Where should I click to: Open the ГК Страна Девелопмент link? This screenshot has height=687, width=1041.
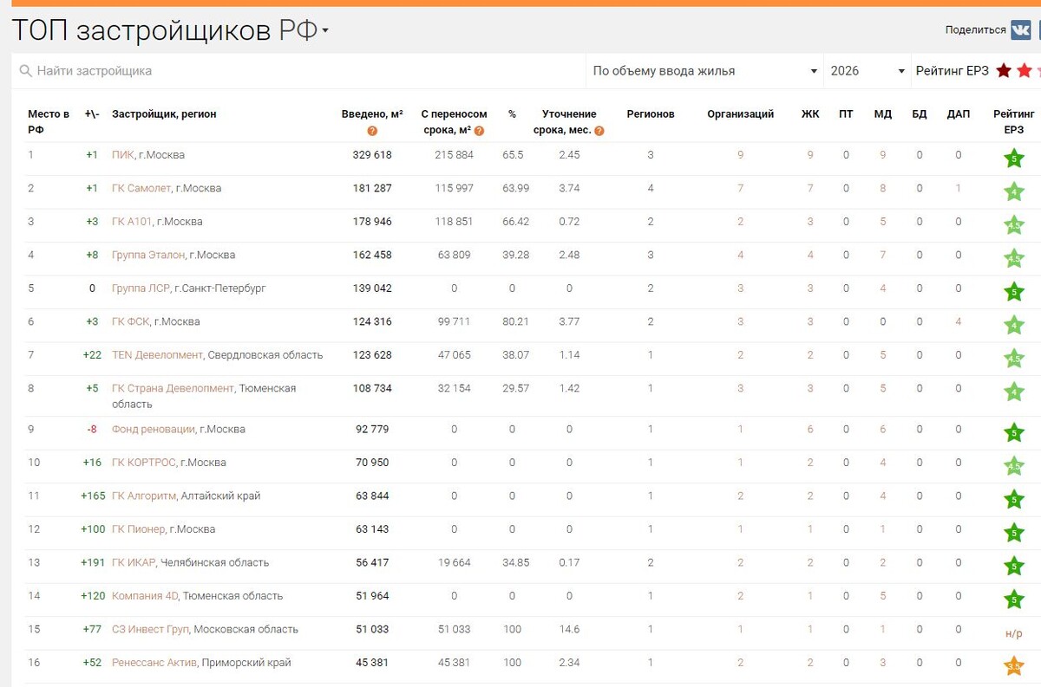point(173,388)
